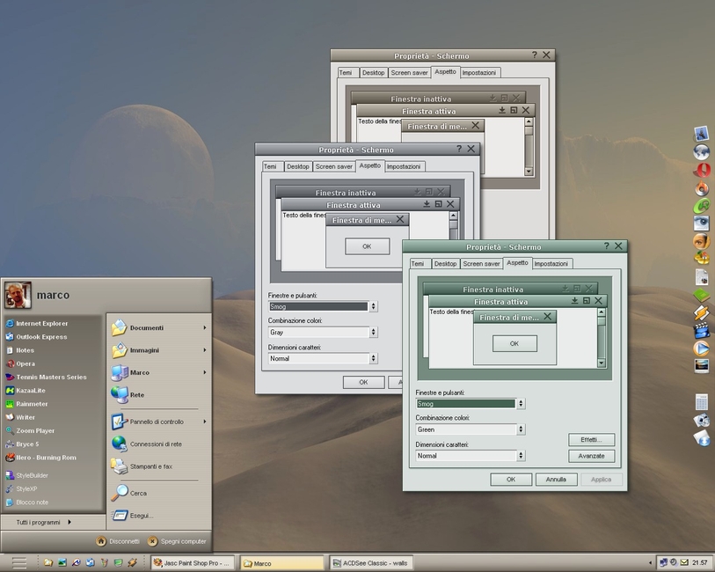715x572 pixels.
Task: Click help question mark in green window
Action: click(x=607, y=246)
